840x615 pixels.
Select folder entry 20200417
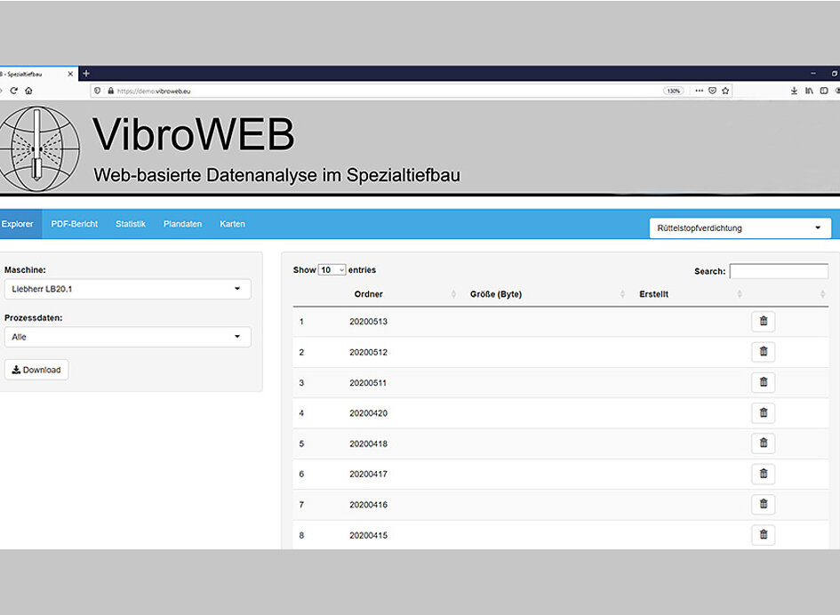[x=369, y=474]
